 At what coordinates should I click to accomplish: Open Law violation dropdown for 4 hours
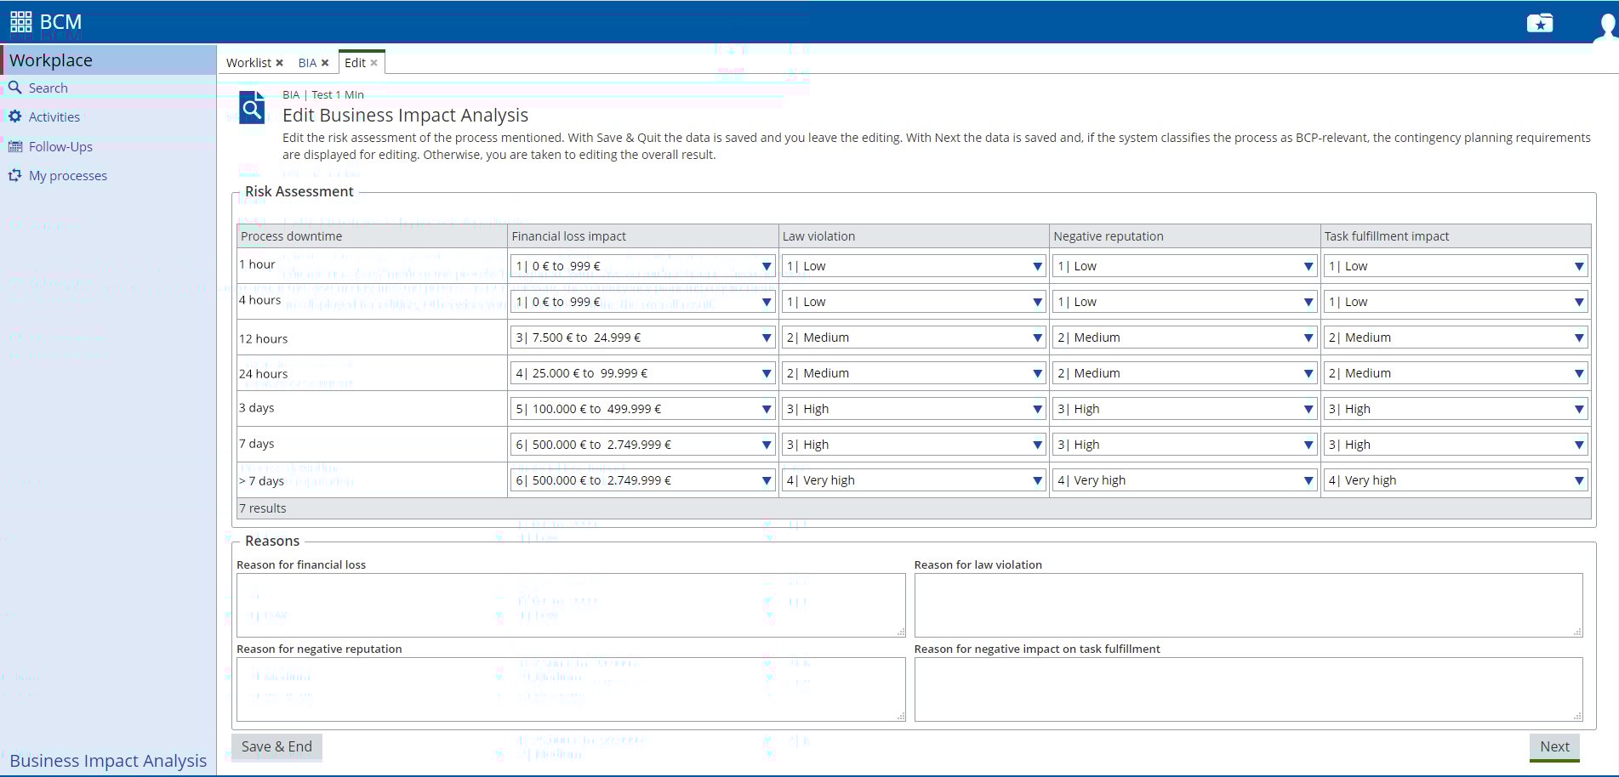point(914,302)
